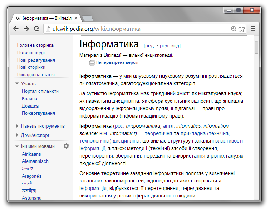Open language settings gear next to Іншими мовами
This screenshot has width=270, height=211.
[x=66, y=146]
